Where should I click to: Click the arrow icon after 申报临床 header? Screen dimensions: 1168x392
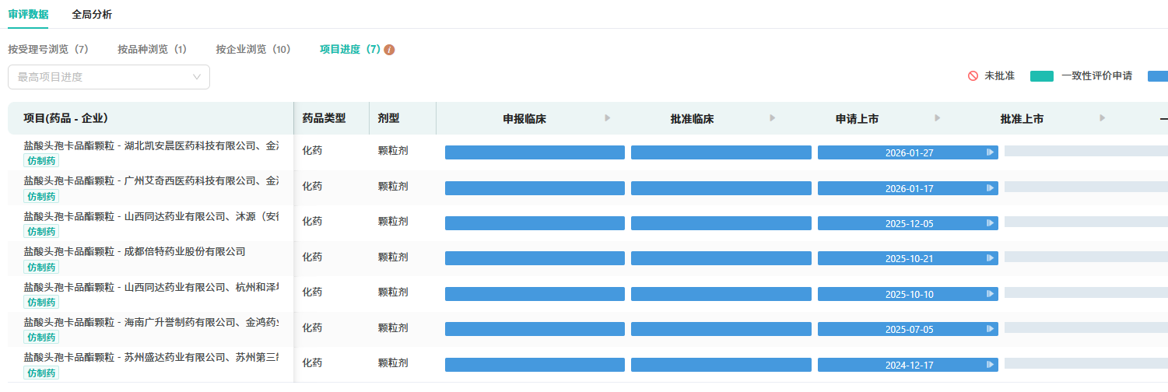click(608, 118)
